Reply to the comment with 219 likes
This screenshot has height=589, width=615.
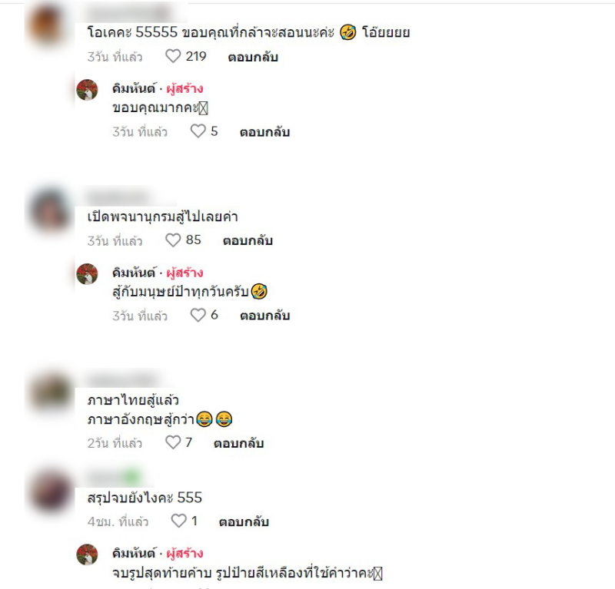[x=253, y=58]
